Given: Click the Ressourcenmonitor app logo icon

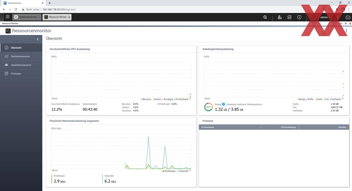Looking at the screenshot, I should [x=8, y=31].
